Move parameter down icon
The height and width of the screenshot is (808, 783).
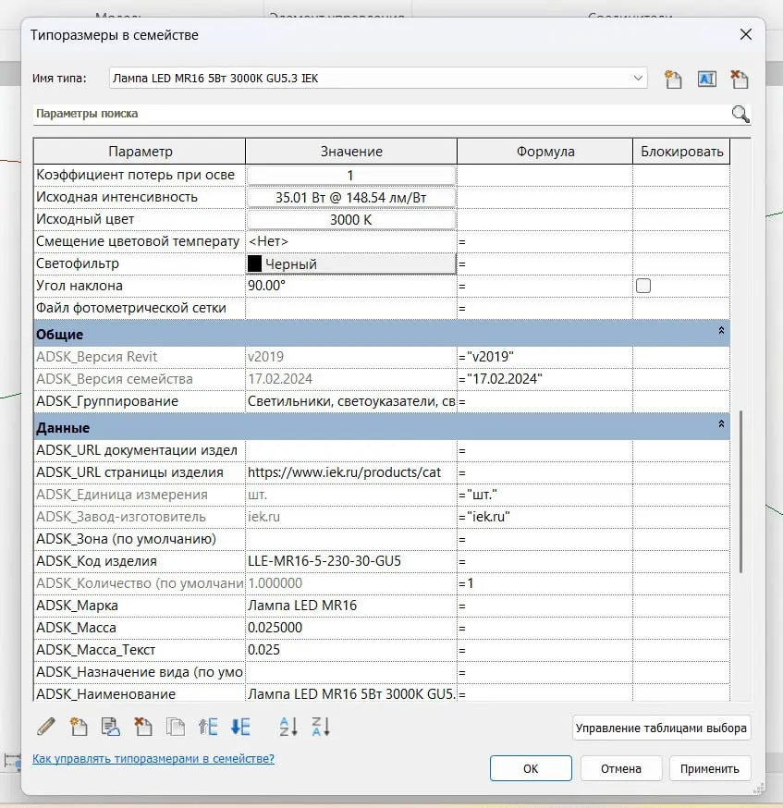pyautogui.click(x=240, y=727)
